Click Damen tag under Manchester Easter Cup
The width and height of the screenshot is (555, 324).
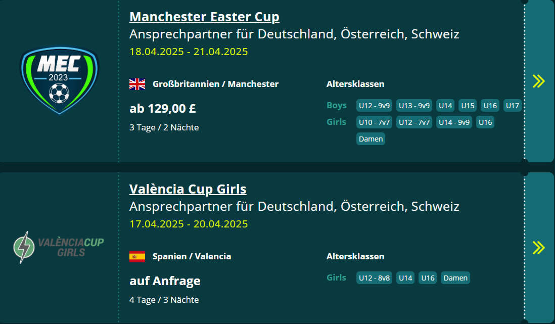371,138
